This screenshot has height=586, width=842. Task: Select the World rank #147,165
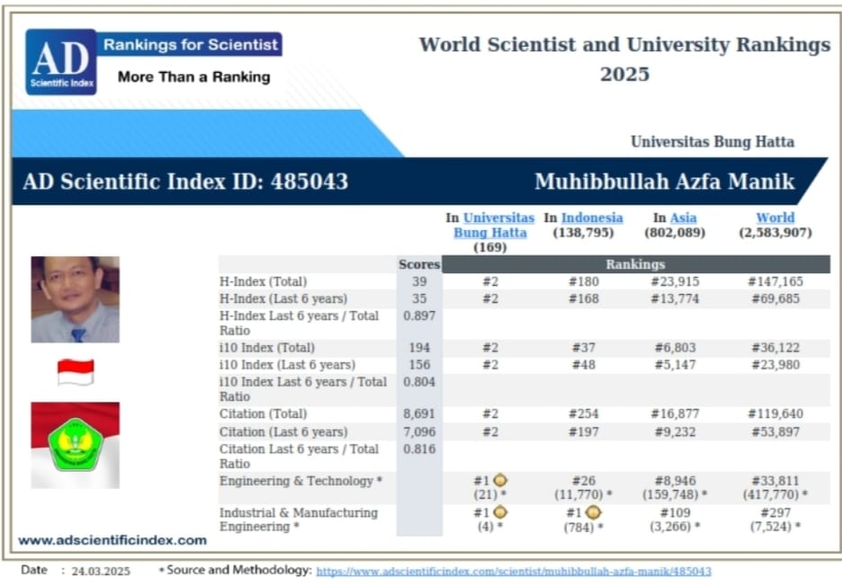775,281
